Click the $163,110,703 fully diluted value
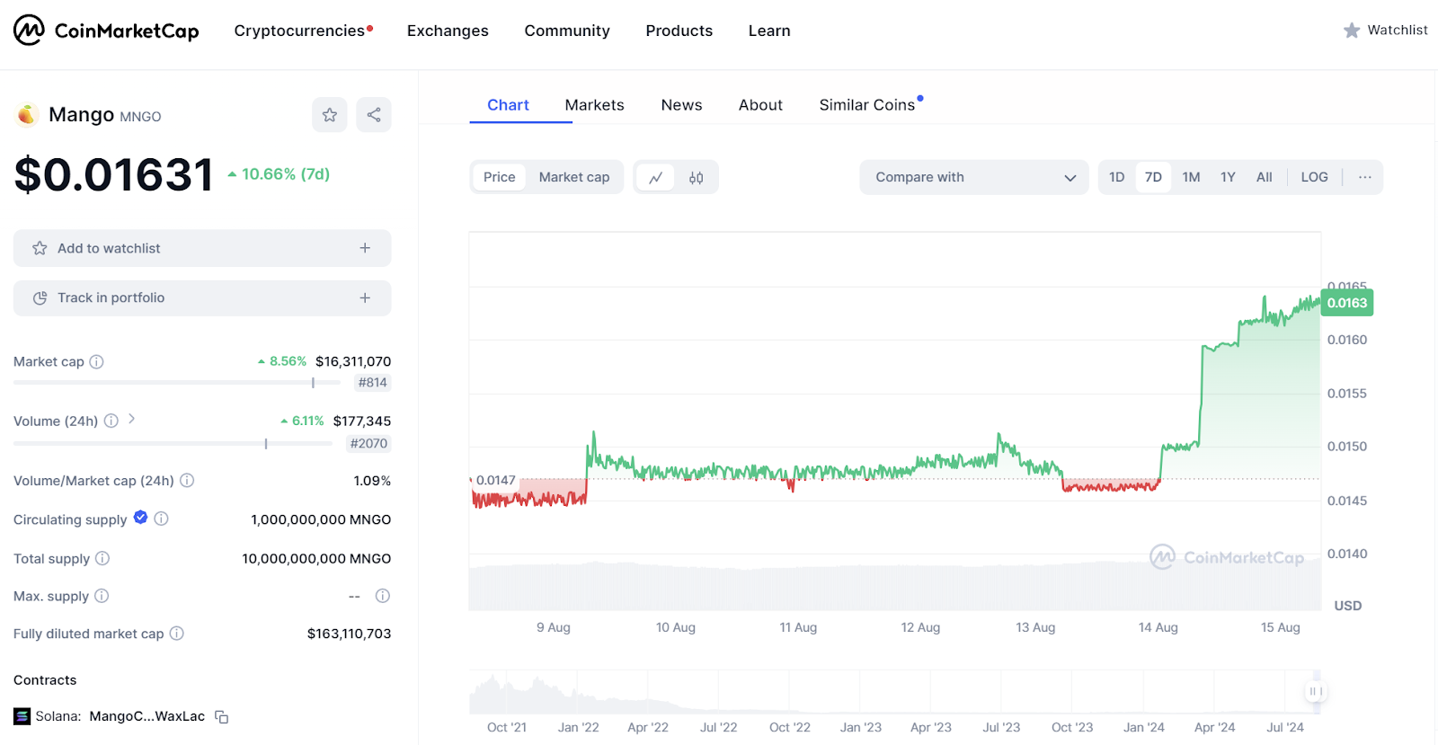The height and width of the screenshot is (745, 1438). pyautogui.click(x=349, y=634)
